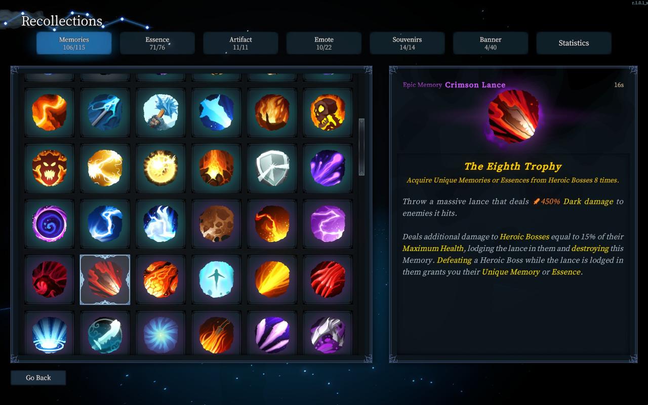This screenshot has height=405, width=648.
Task: View the Statistics tab
Action: pos(574,43)
